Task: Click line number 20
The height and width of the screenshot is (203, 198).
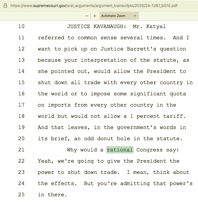Action: 21,139
